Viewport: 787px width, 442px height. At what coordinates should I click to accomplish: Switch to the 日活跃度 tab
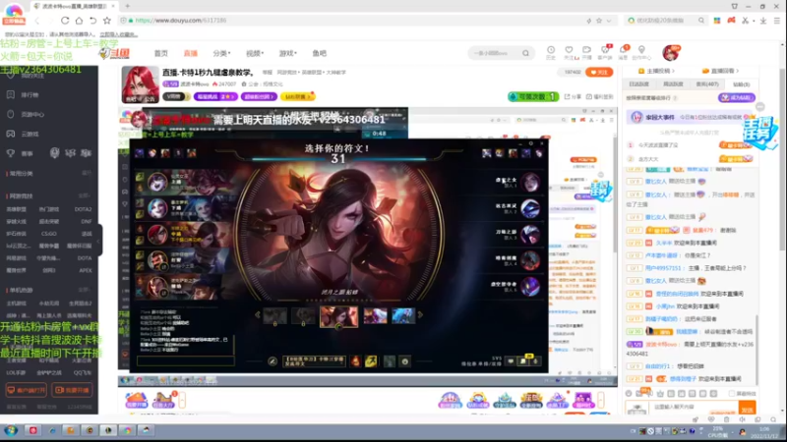pos(638,84)
